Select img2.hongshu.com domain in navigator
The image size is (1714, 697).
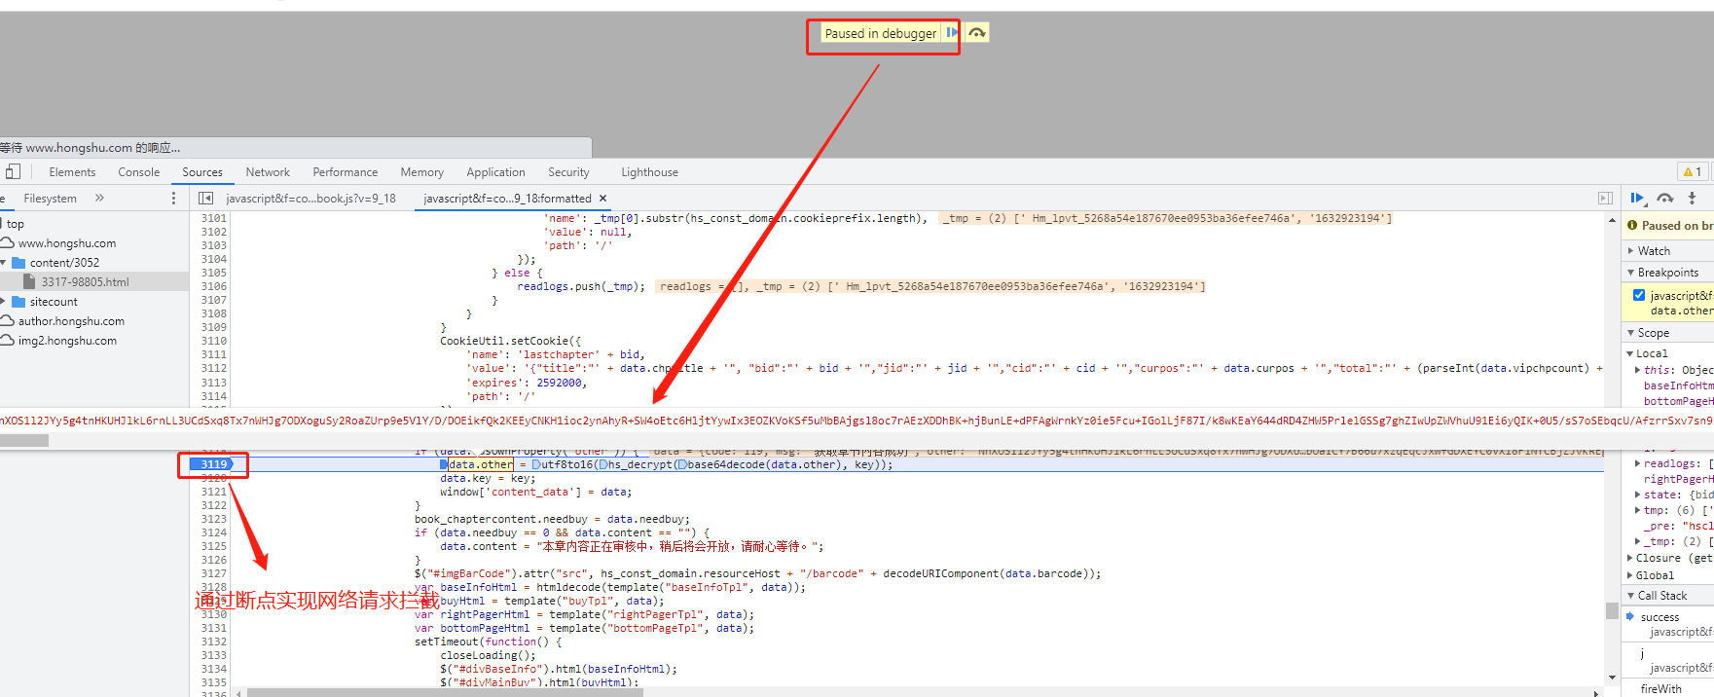pos(67,341)
